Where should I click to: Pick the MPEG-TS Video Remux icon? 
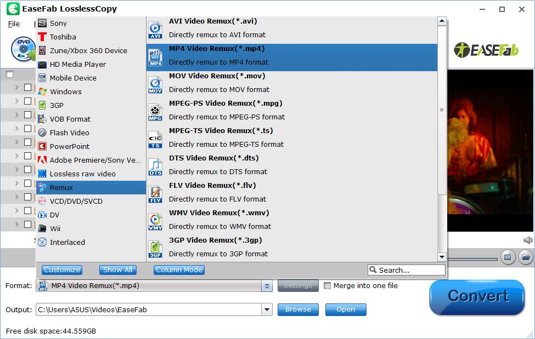(155, 139)
